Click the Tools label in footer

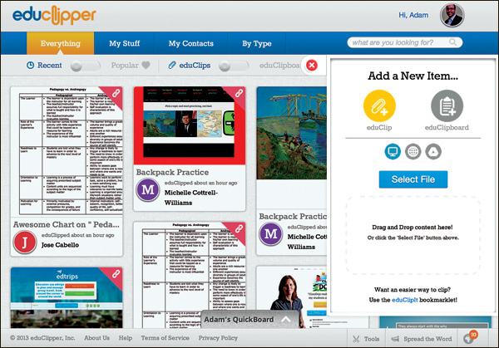(x=372, y=339)
